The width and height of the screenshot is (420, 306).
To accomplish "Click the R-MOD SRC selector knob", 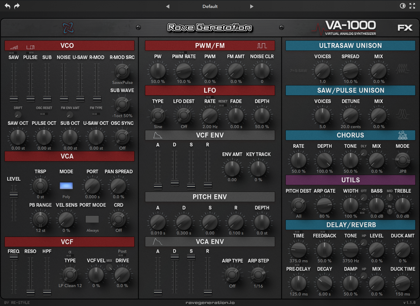I will click(x=121, y=72).
